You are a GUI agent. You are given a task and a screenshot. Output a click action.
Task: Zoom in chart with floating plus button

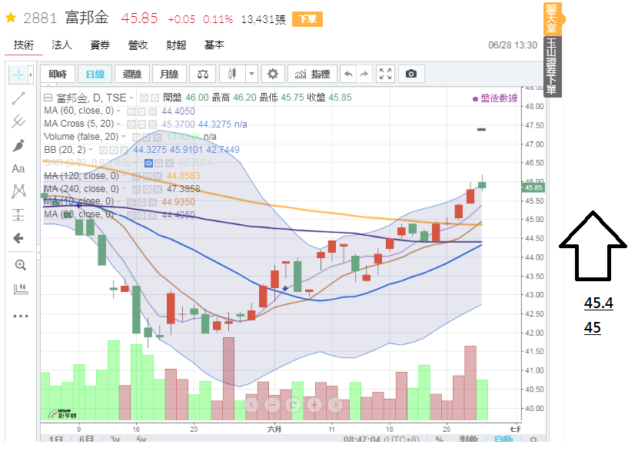[x=314, y=404]
